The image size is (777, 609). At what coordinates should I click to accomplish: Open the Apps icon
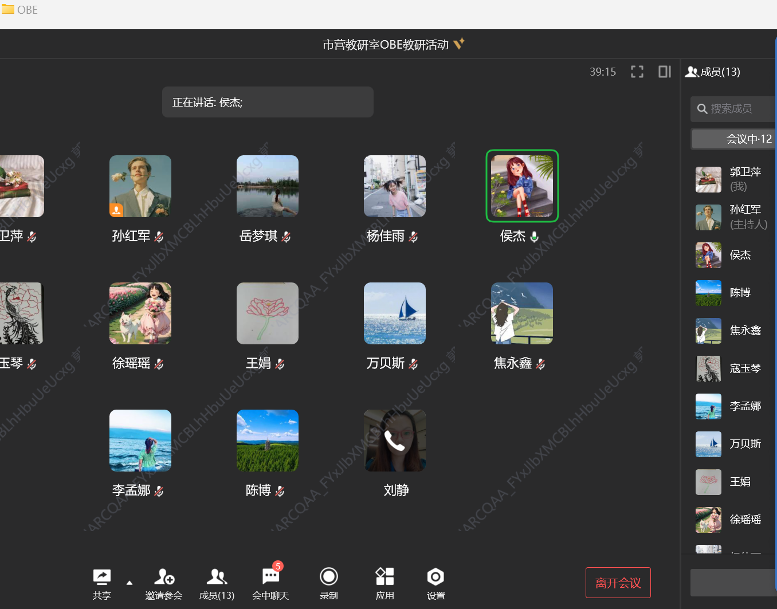(x=384, y=576)
